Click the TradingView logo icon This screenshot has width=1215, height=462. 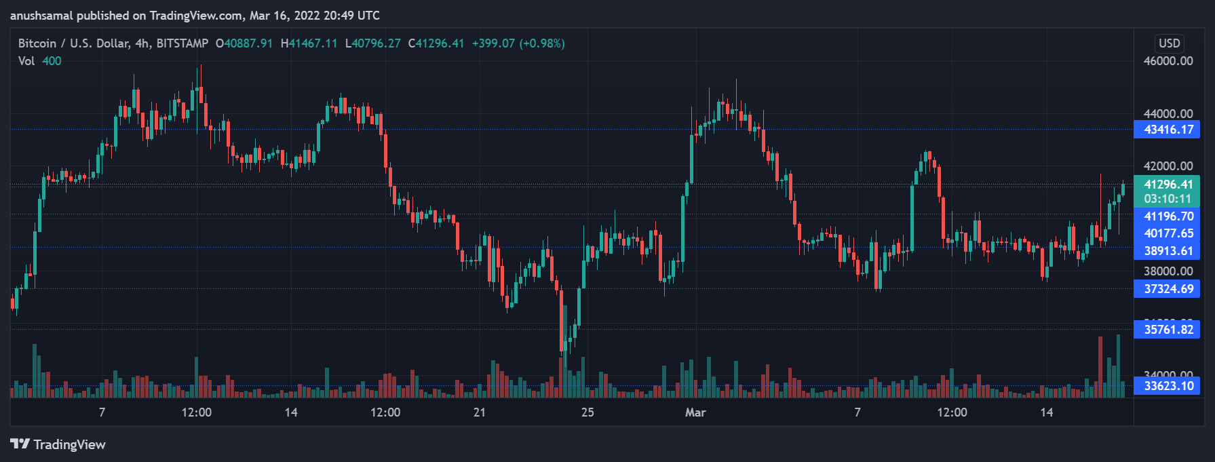20,444
